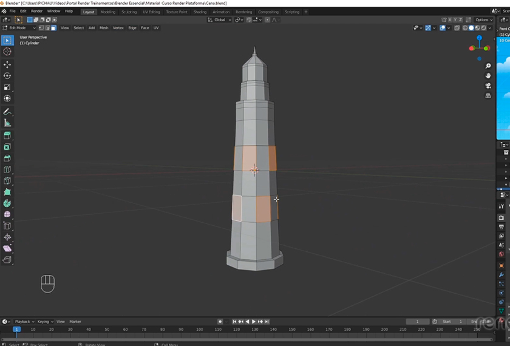This screenshot has width=510, height=346.
Task: Switch perspective/orthographic with grid gizmo
Action: (488, 96)
